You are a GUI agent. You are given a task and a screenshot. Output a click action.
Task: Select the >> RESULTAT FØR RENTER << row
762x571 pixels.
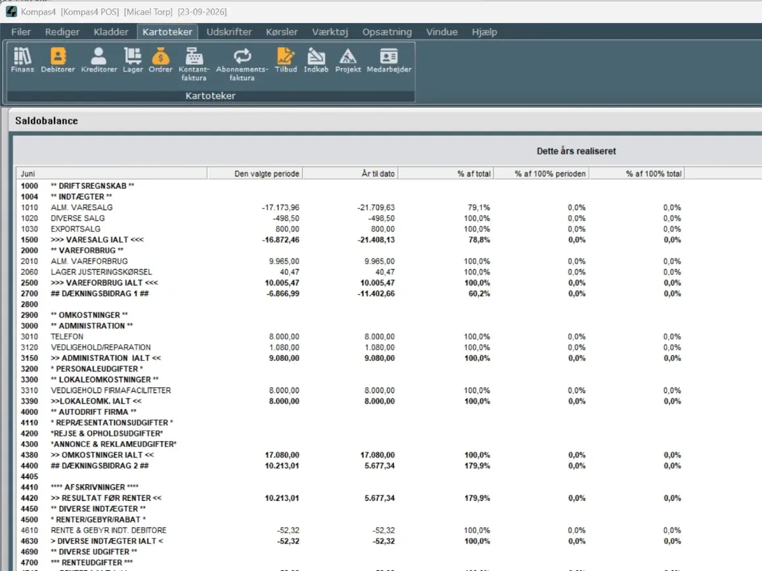[350, 497]
